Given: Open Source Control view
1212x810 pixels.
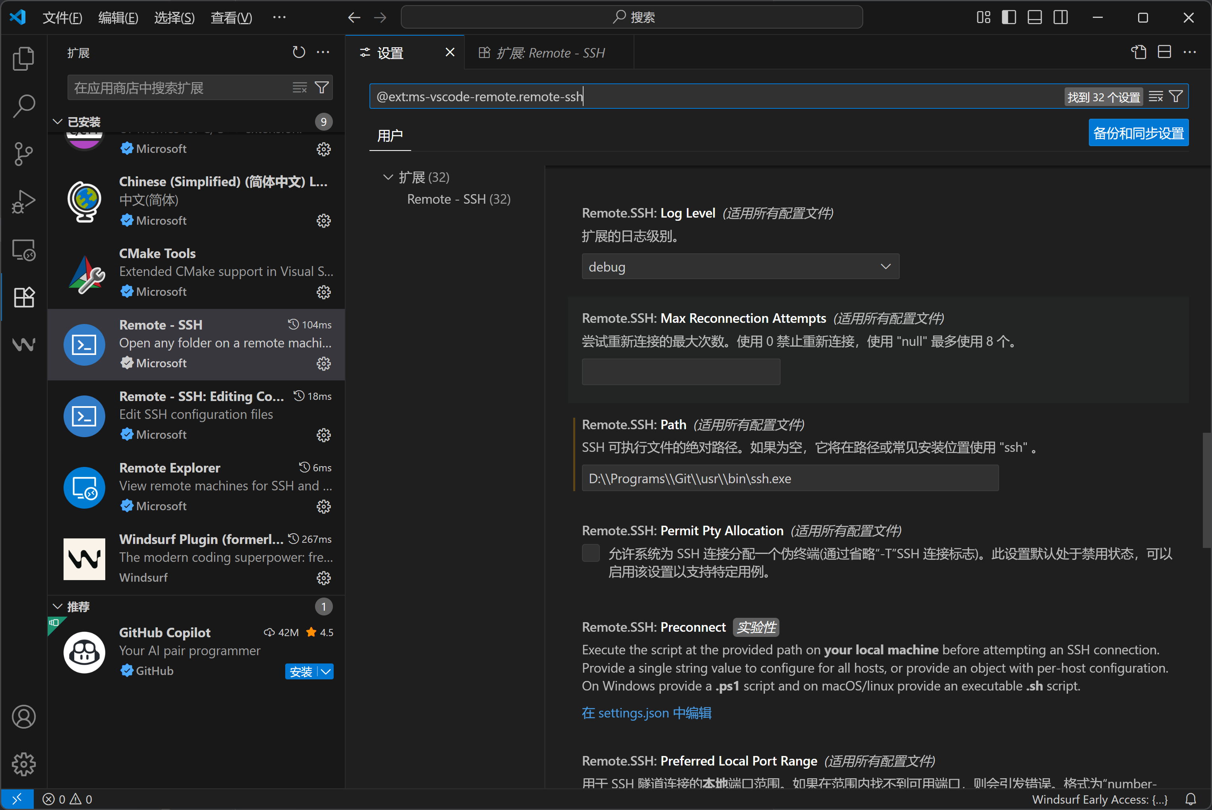Looking at the screenshot, I should click(x=23, y=153).
